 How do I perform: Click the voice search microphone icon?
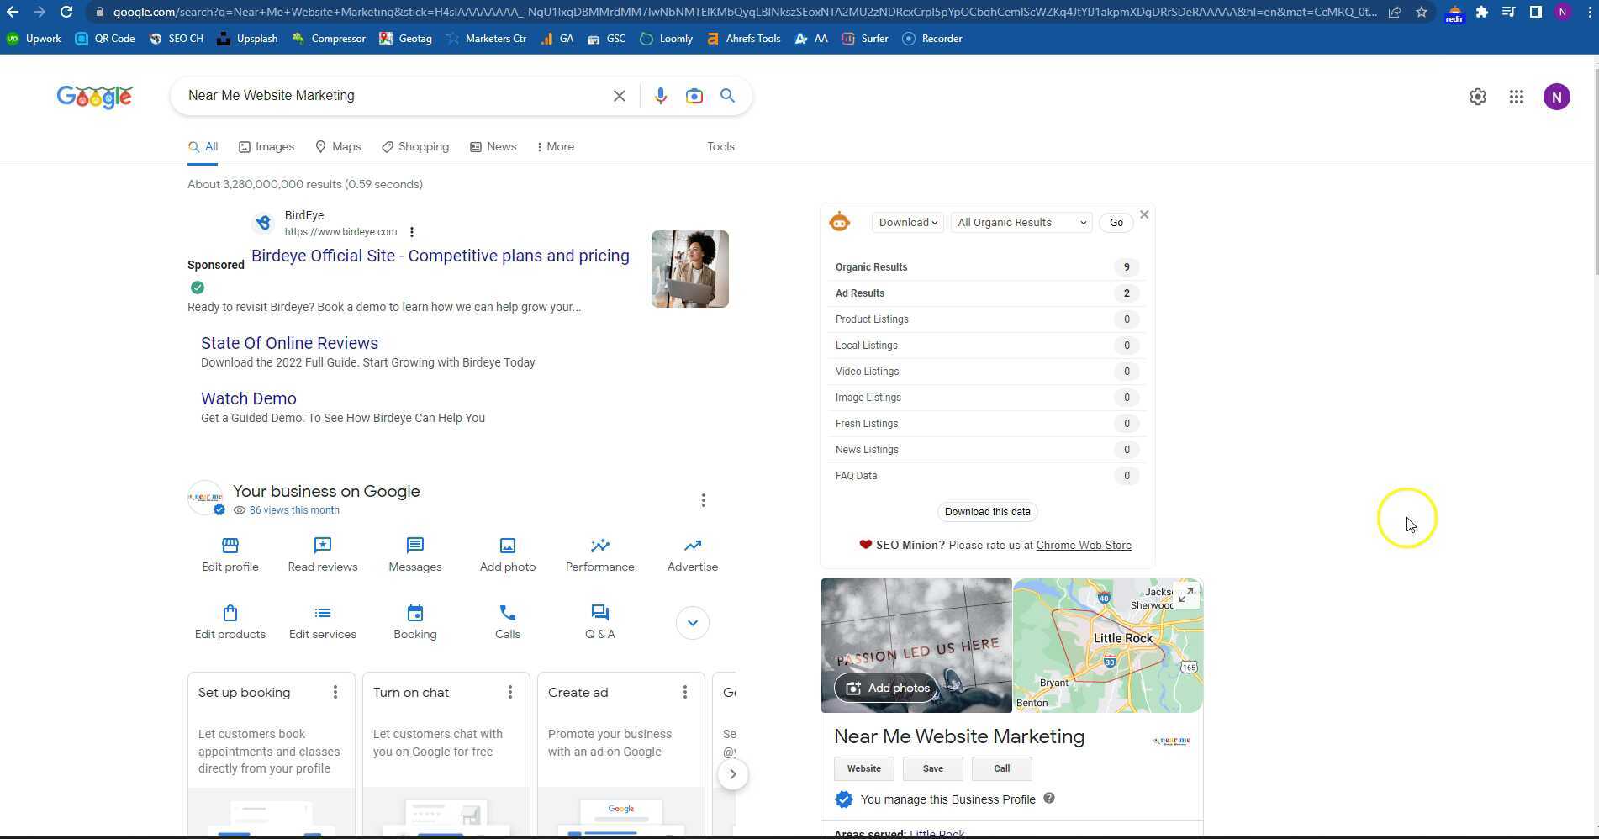tap(661, 96)
